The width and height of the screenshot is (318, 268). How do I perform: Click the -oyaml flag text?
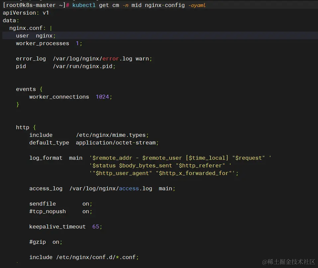(x=197, y=5)
